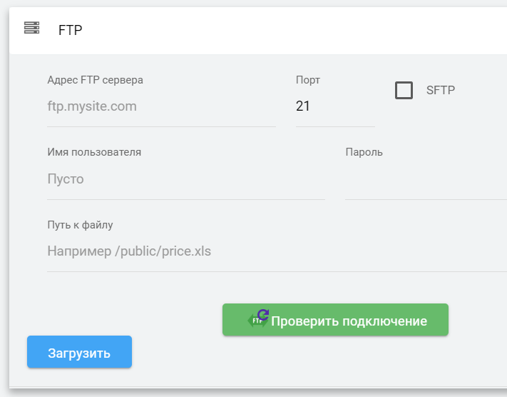Focus the username field with 'Пусто' placeholder
Screen dimensions: 507x397
coord(185,179)
